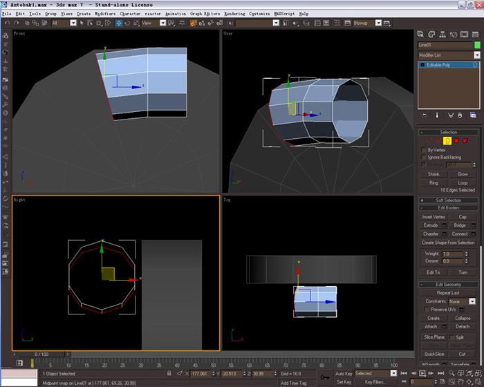Enable the Split checkbox
This screenshot has height=387, width=484.
(x=452, y=337)
